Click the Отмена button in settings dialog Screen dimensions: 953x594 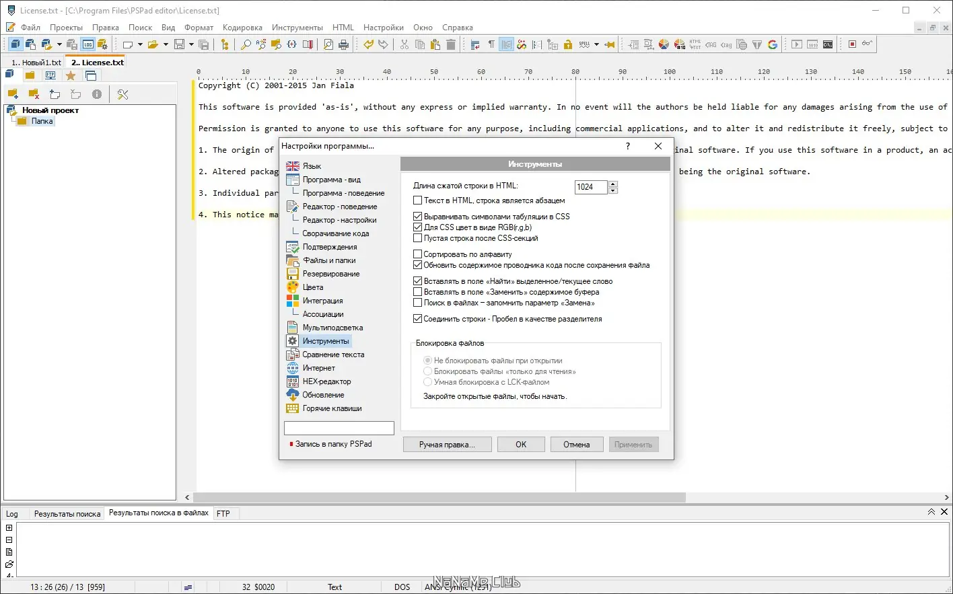[577, 445]
